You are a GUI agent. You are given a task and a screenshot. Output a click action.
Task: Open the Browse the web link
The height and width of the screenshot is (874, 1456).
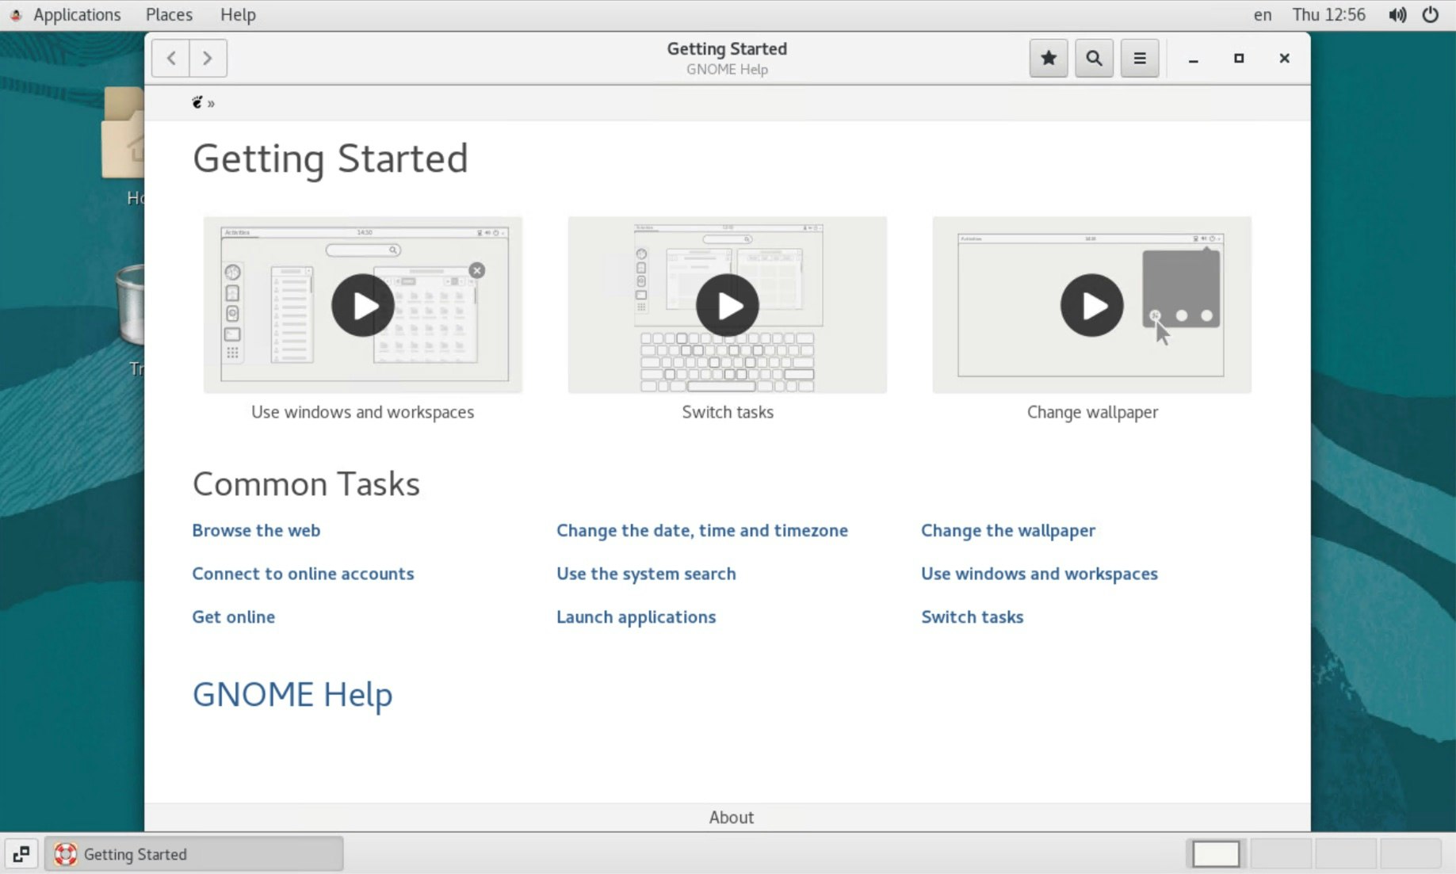[x=256, y=530]
